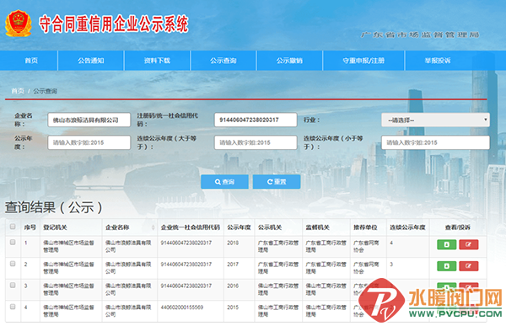Click the national emblem logo

[18, 24]
